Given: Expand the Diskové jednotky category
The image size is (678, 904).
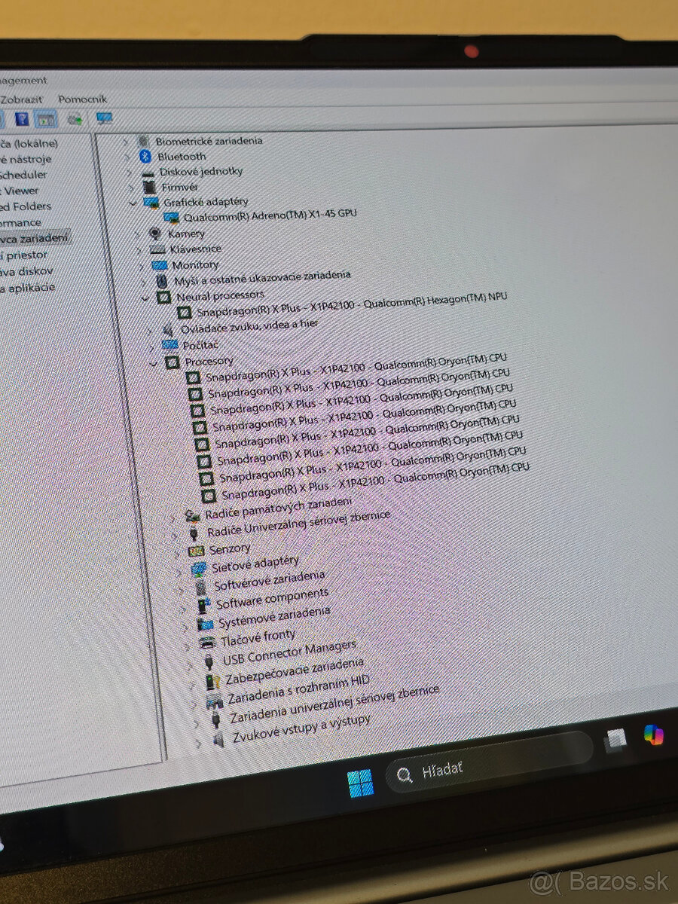Looking at the screenshot, I should coord(129,172).
